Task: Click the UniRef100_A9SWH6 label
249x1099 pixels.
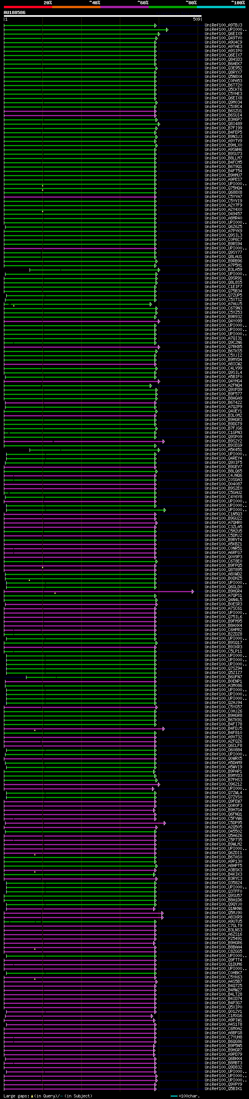Action: (223, 149)
